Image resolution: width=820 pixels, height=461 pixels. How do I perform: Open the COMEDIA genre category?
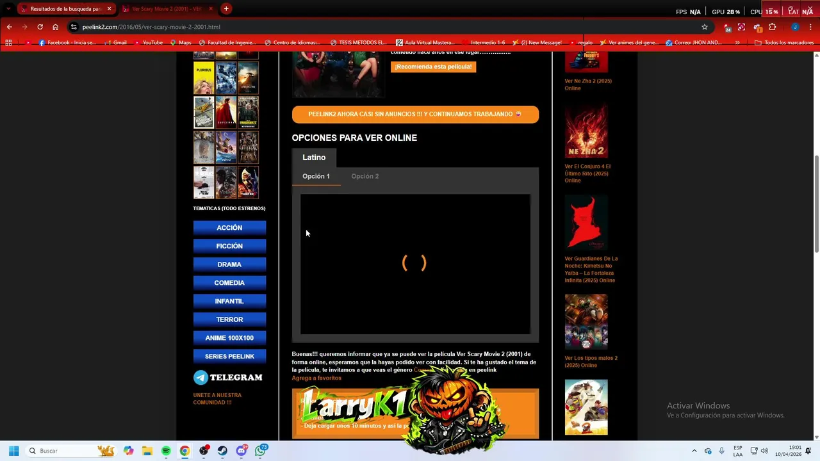229,282
